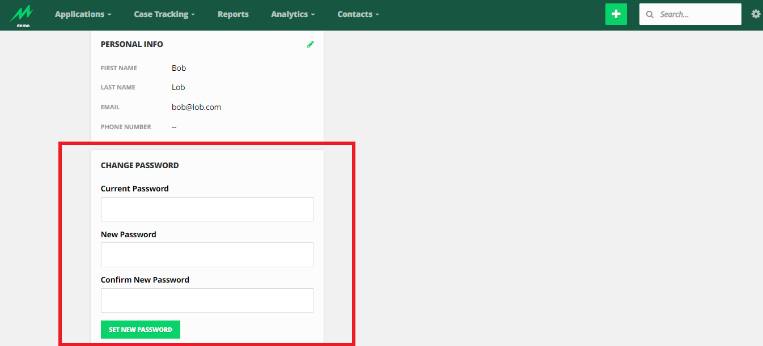Select the New Password input field
Viewport: 763px width, 346px height.
207,255
